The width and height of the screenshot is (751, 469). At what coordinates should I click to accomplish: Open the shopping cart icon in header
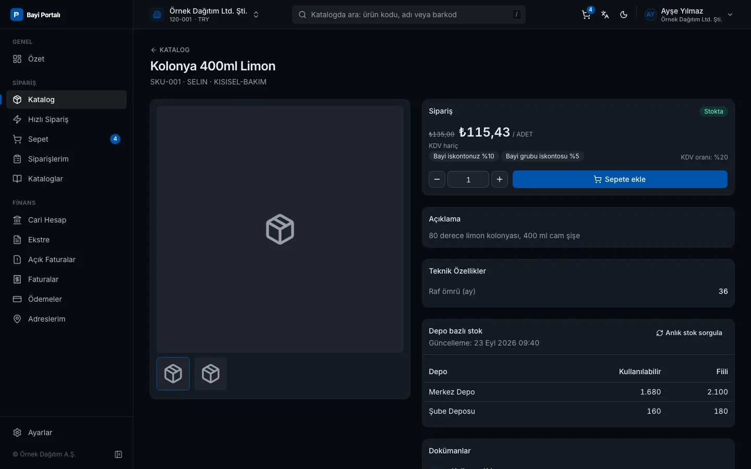[586, 15]
